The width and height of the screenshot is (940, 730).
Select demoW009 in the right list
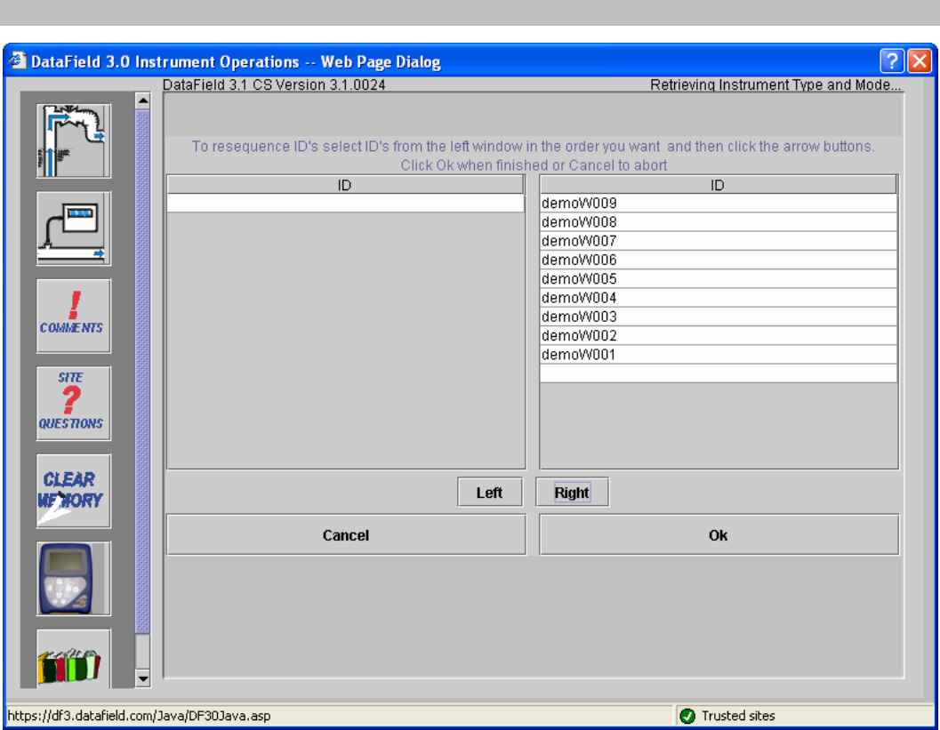[x=719, y=204]
